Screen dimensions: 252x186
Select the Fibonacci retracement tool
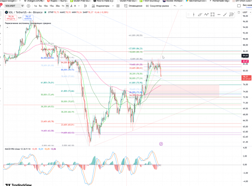pyautogui.click(x=231, y=15)
